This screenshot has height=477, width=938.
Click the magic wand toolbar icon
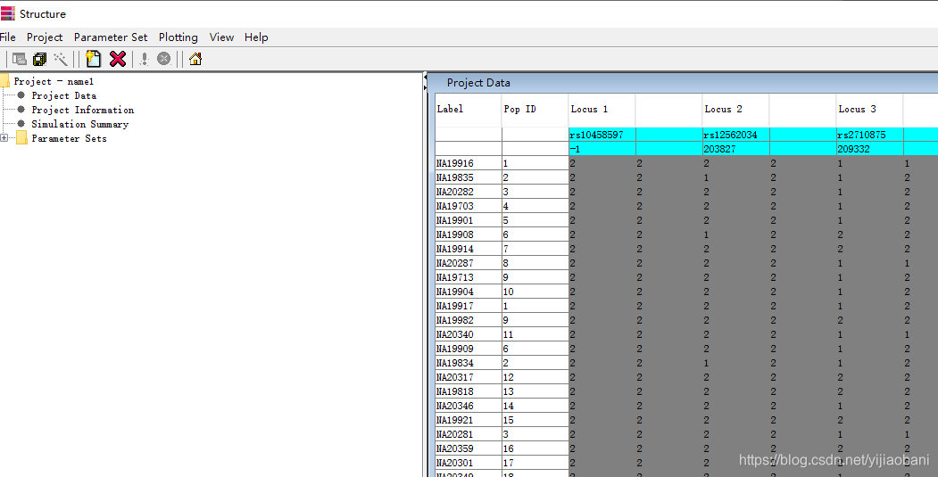pyautogui.click(x=61, y=59)
